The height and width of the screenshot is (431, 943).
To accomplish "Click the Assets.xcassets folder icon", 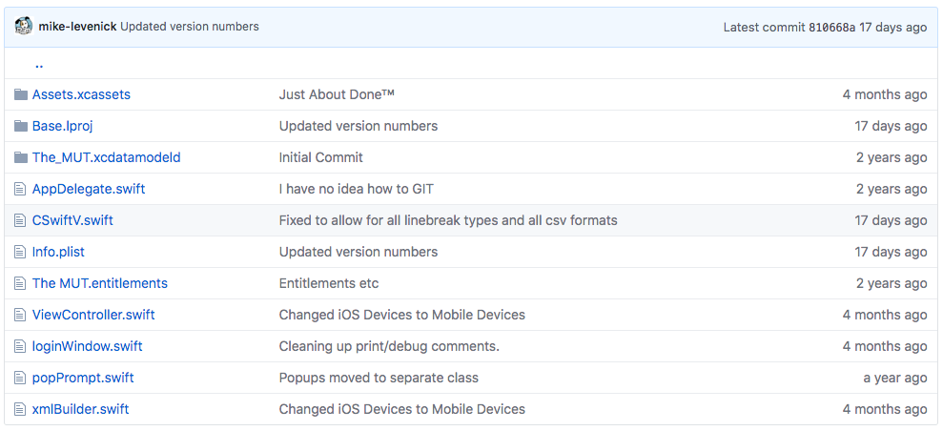I will coord(21,94).
